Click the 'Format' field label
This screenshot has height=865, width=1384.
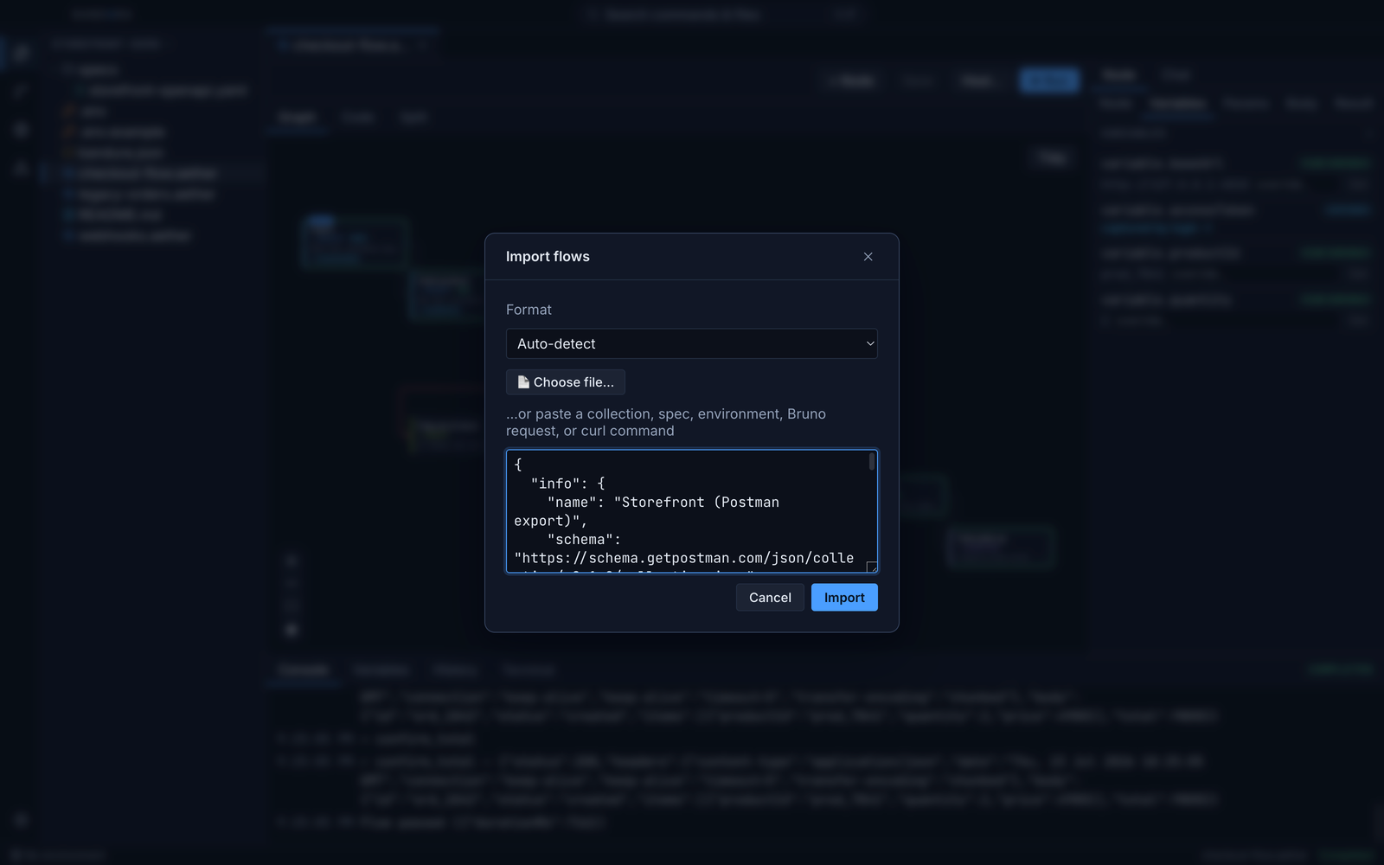[529, 310]
